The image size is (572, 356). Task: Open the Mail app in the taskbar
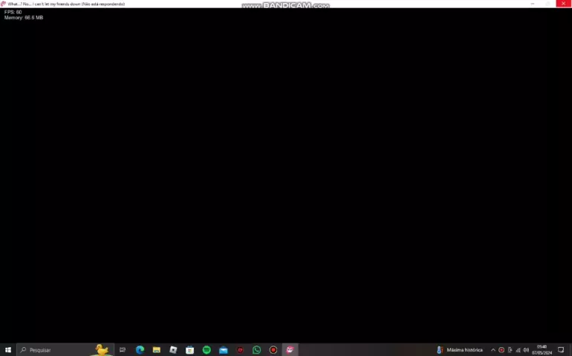click(223, 350)
